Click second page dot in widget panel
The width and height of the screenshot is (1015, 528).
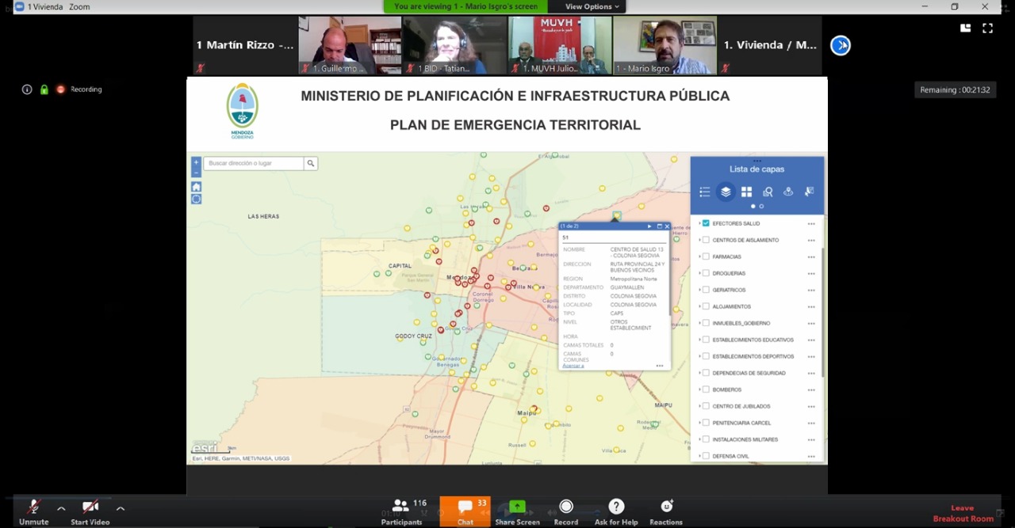(761, 207)
